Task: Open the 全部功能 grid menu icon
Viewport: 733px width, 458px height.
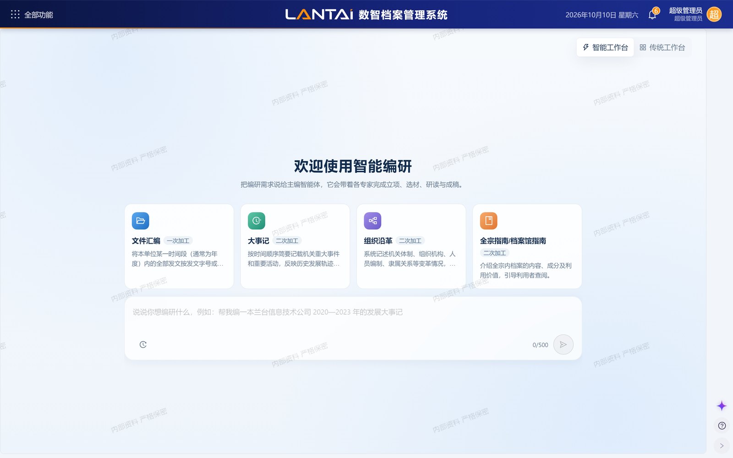Action: [15, 15]
